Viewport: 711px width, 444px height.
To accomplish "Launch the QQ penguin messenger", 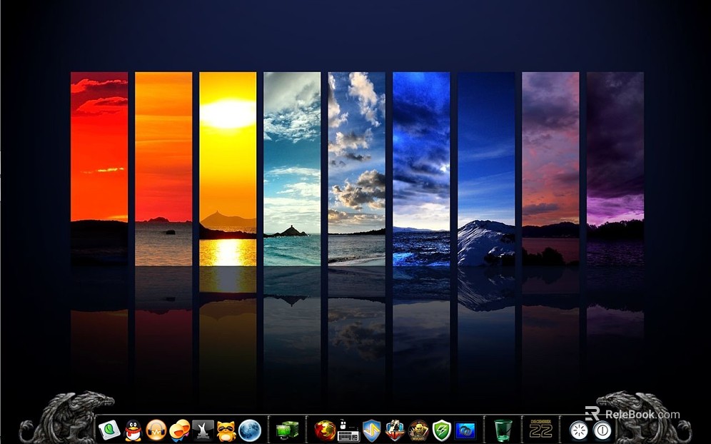I will pos(133,430).
